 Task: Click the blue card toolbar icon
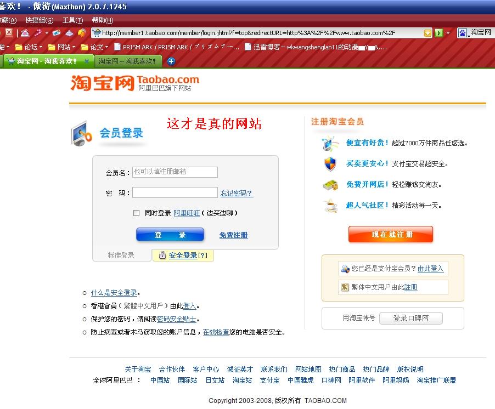pos(57,32)
